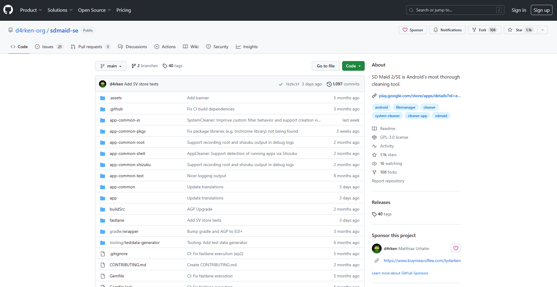Screen dimensions: 557x287
Task: Open the Product menu in navbar
Action: [x=31, y=10]
